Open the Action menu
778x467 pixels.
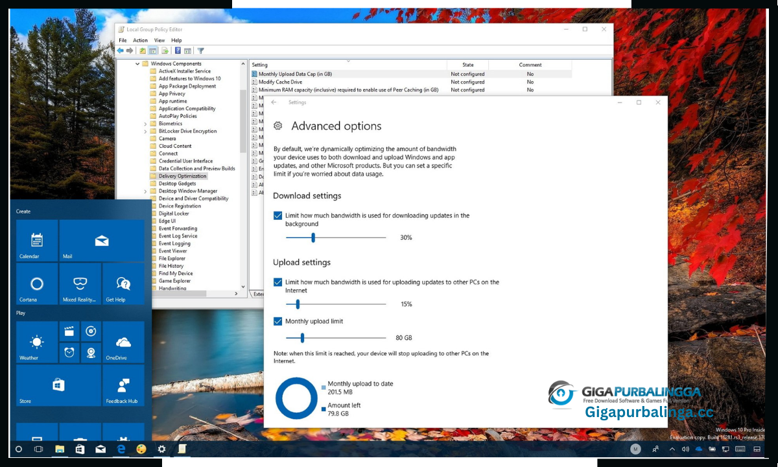(x=141, y=40)
